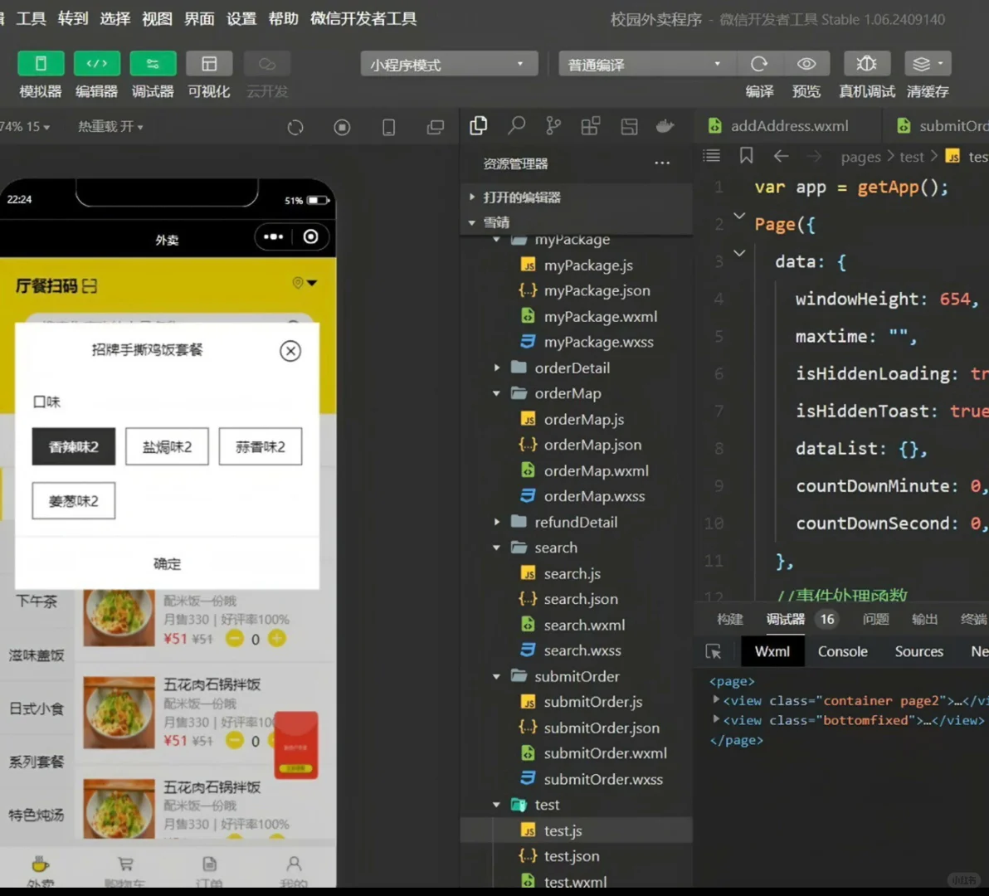Image resolution: width=989 pixels, height=896 pixels.
Task: Open the clear cache layers dropdown
Action: click(928, 64)
